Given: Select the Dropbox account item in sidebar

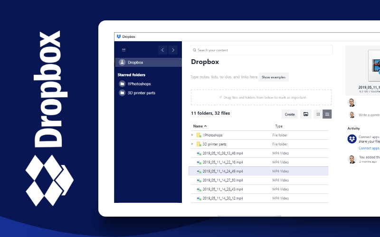Looking at the screenshot, I should (148, 63).
